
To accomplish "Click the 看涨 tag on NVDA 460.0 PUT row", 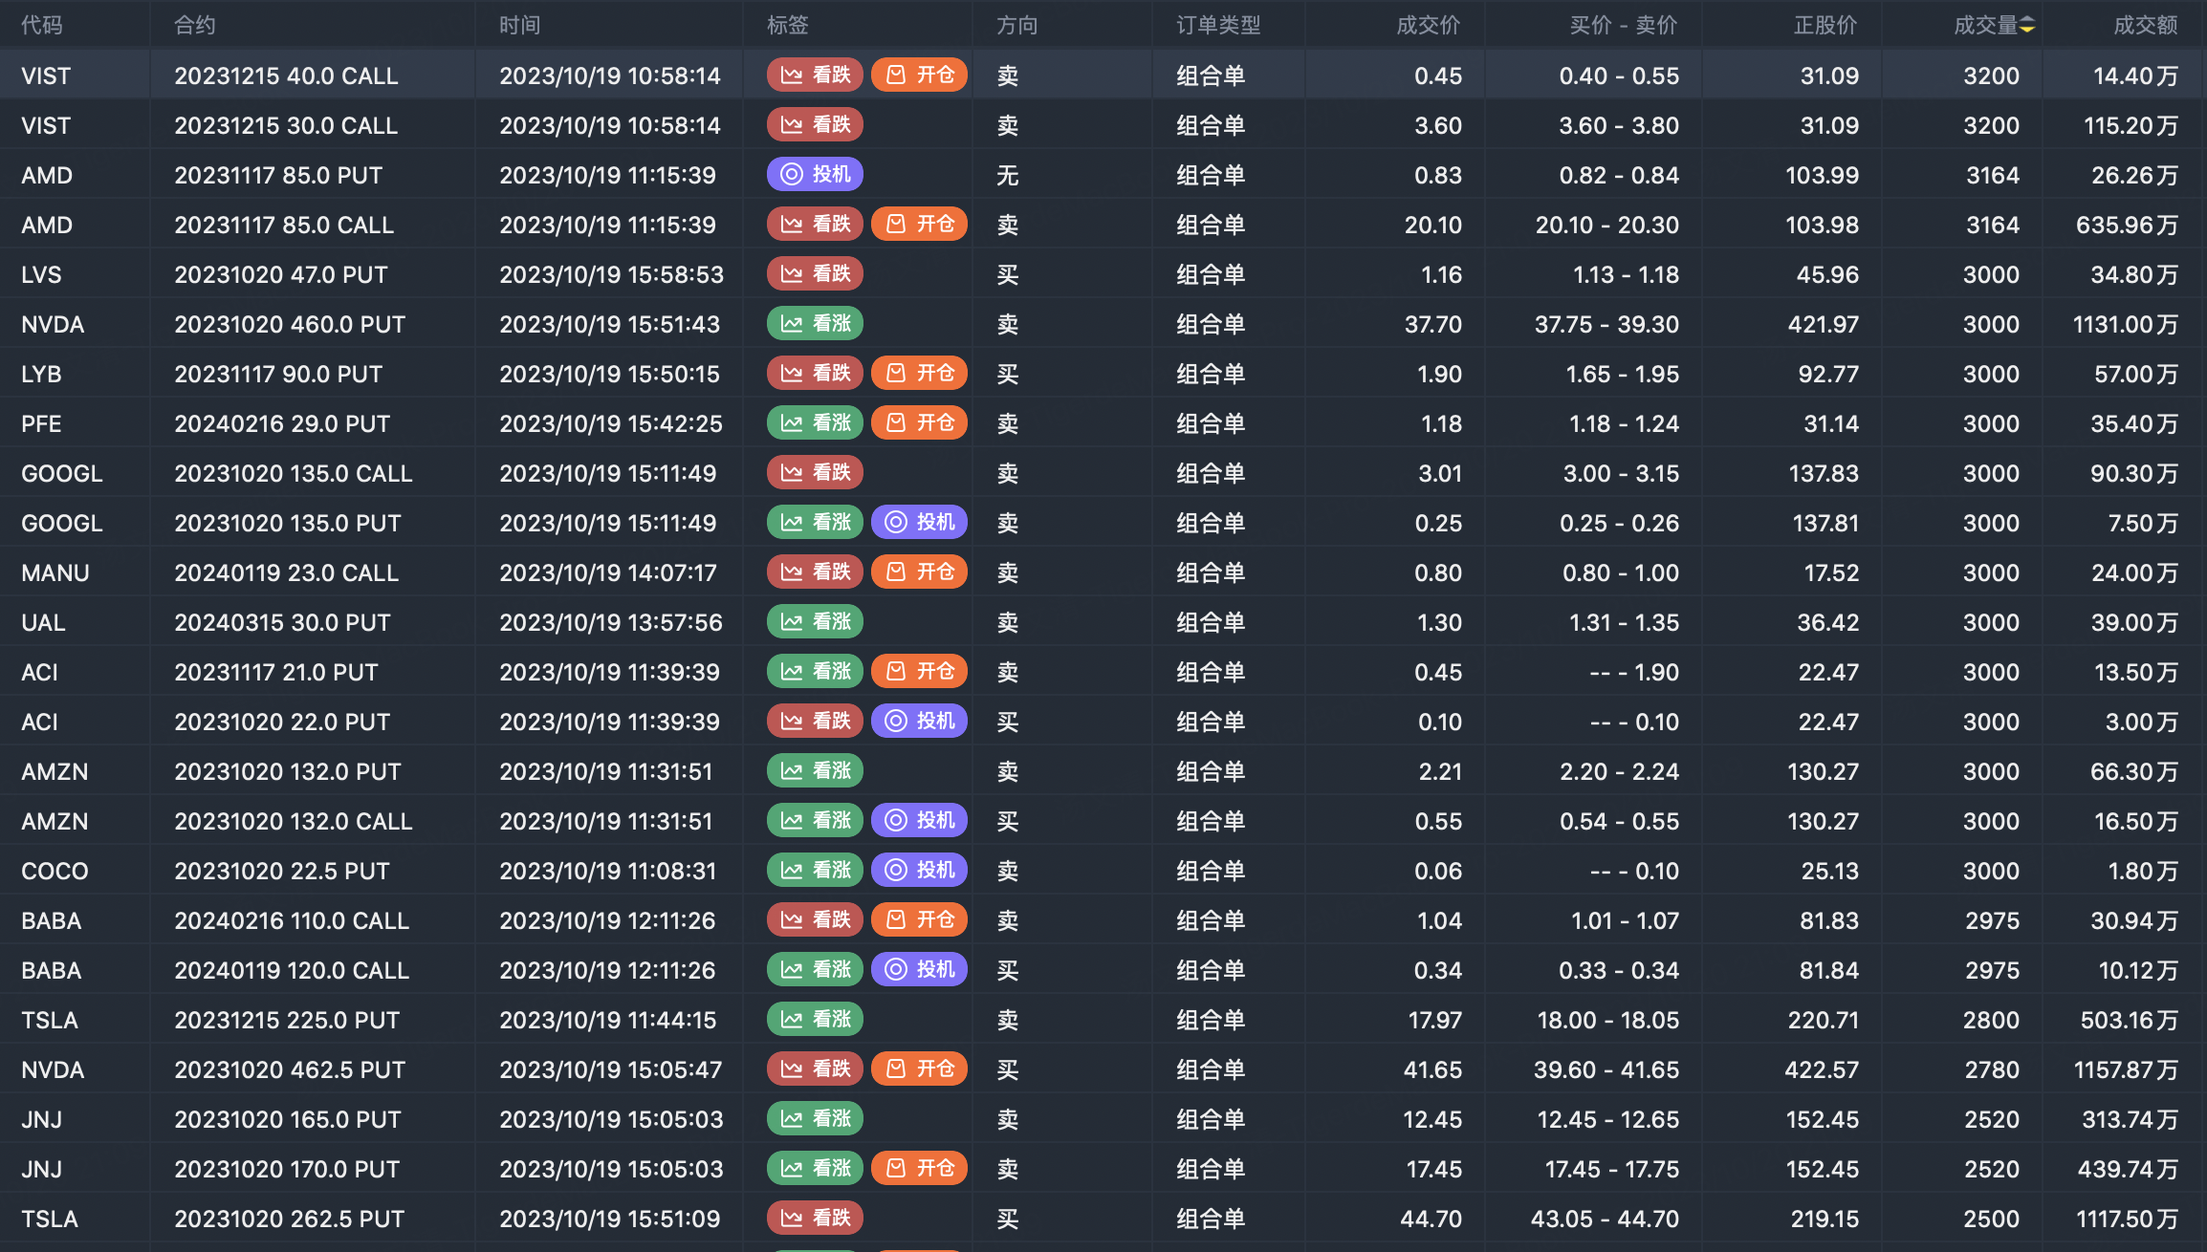I will pos(816,323).
